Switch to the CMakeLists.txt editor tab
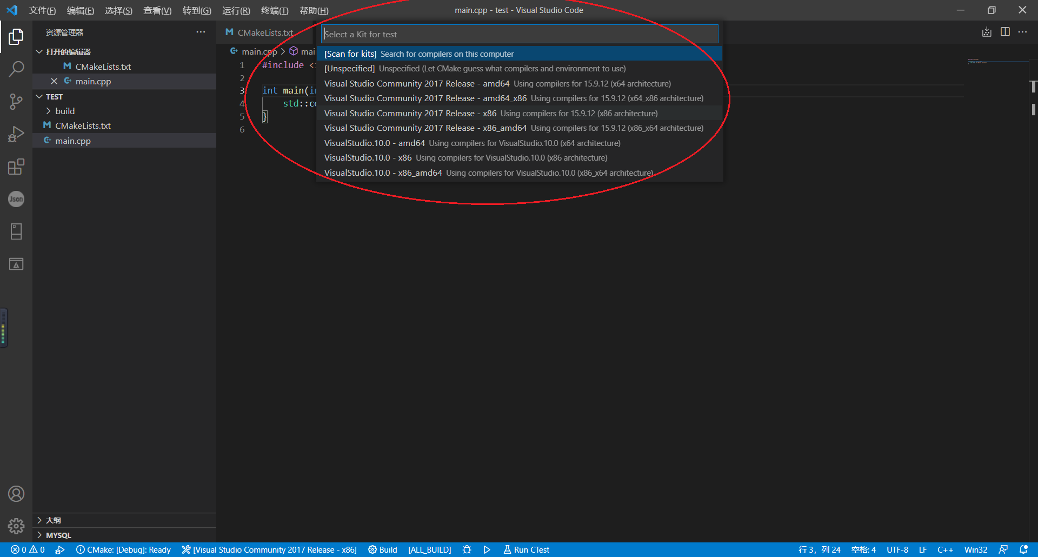Viewport: 1038px width, 557px height. pyautogui.click(x=264, y=32)
